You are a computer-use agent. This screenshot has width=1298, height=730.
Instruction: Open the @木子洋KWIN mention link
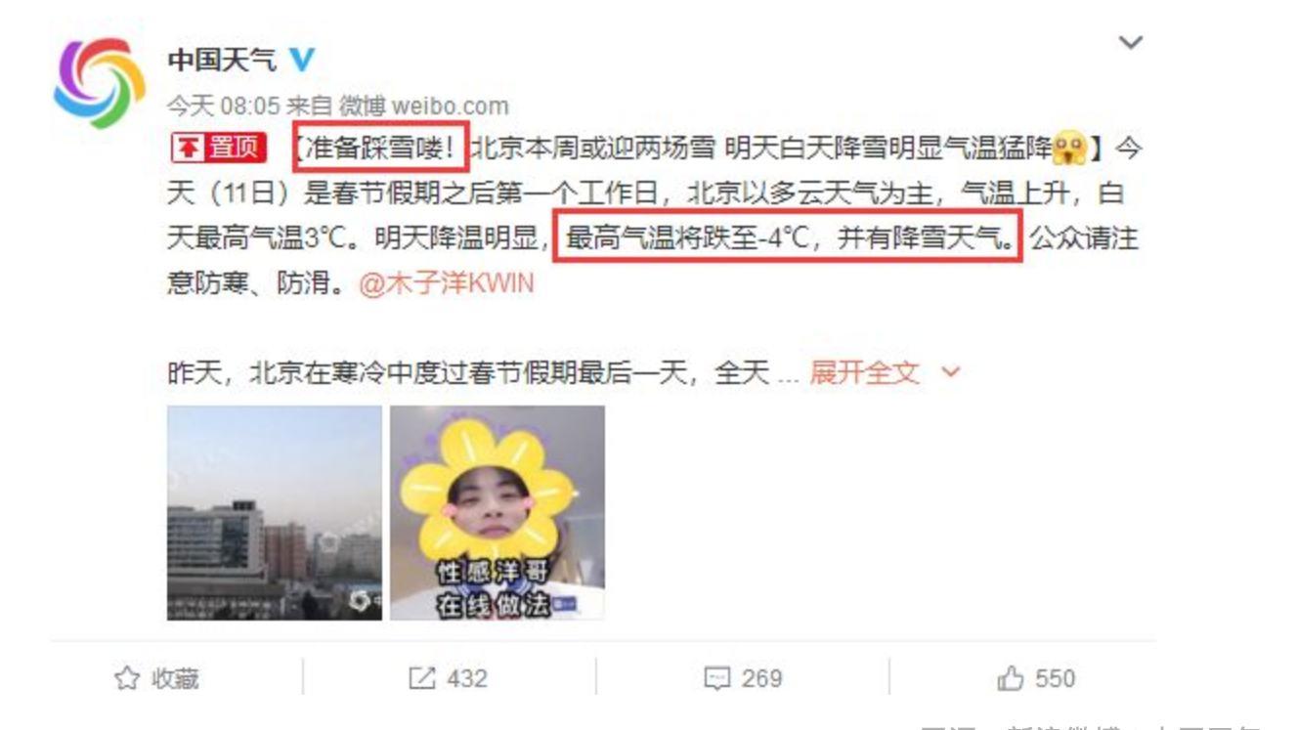point(447,284)
